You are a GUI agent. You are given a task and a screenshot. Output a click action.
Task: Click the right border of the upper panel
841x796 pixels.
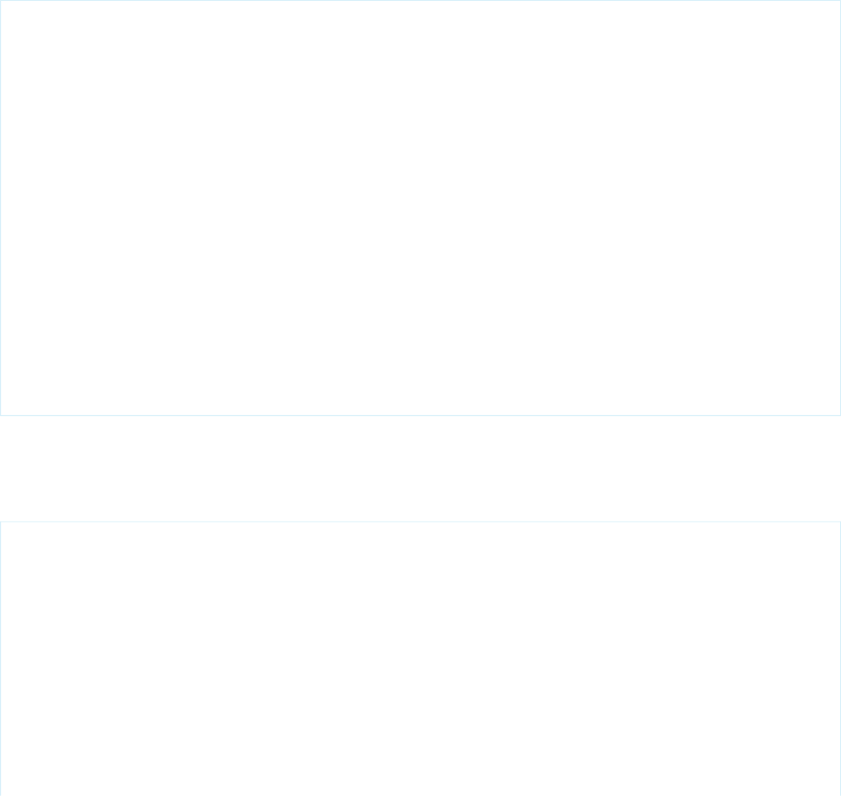[x=840, y=208]
